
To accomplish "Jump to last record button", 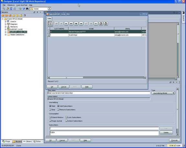I will 71,24.
